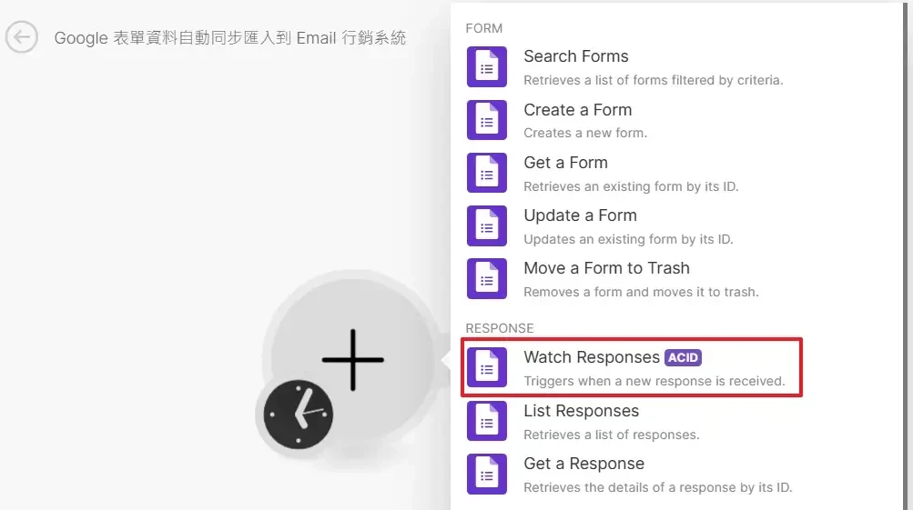Click 'Triggers when a new response is received.'
The height and width of the screenshot is (510, 913).
coord(654,381)
